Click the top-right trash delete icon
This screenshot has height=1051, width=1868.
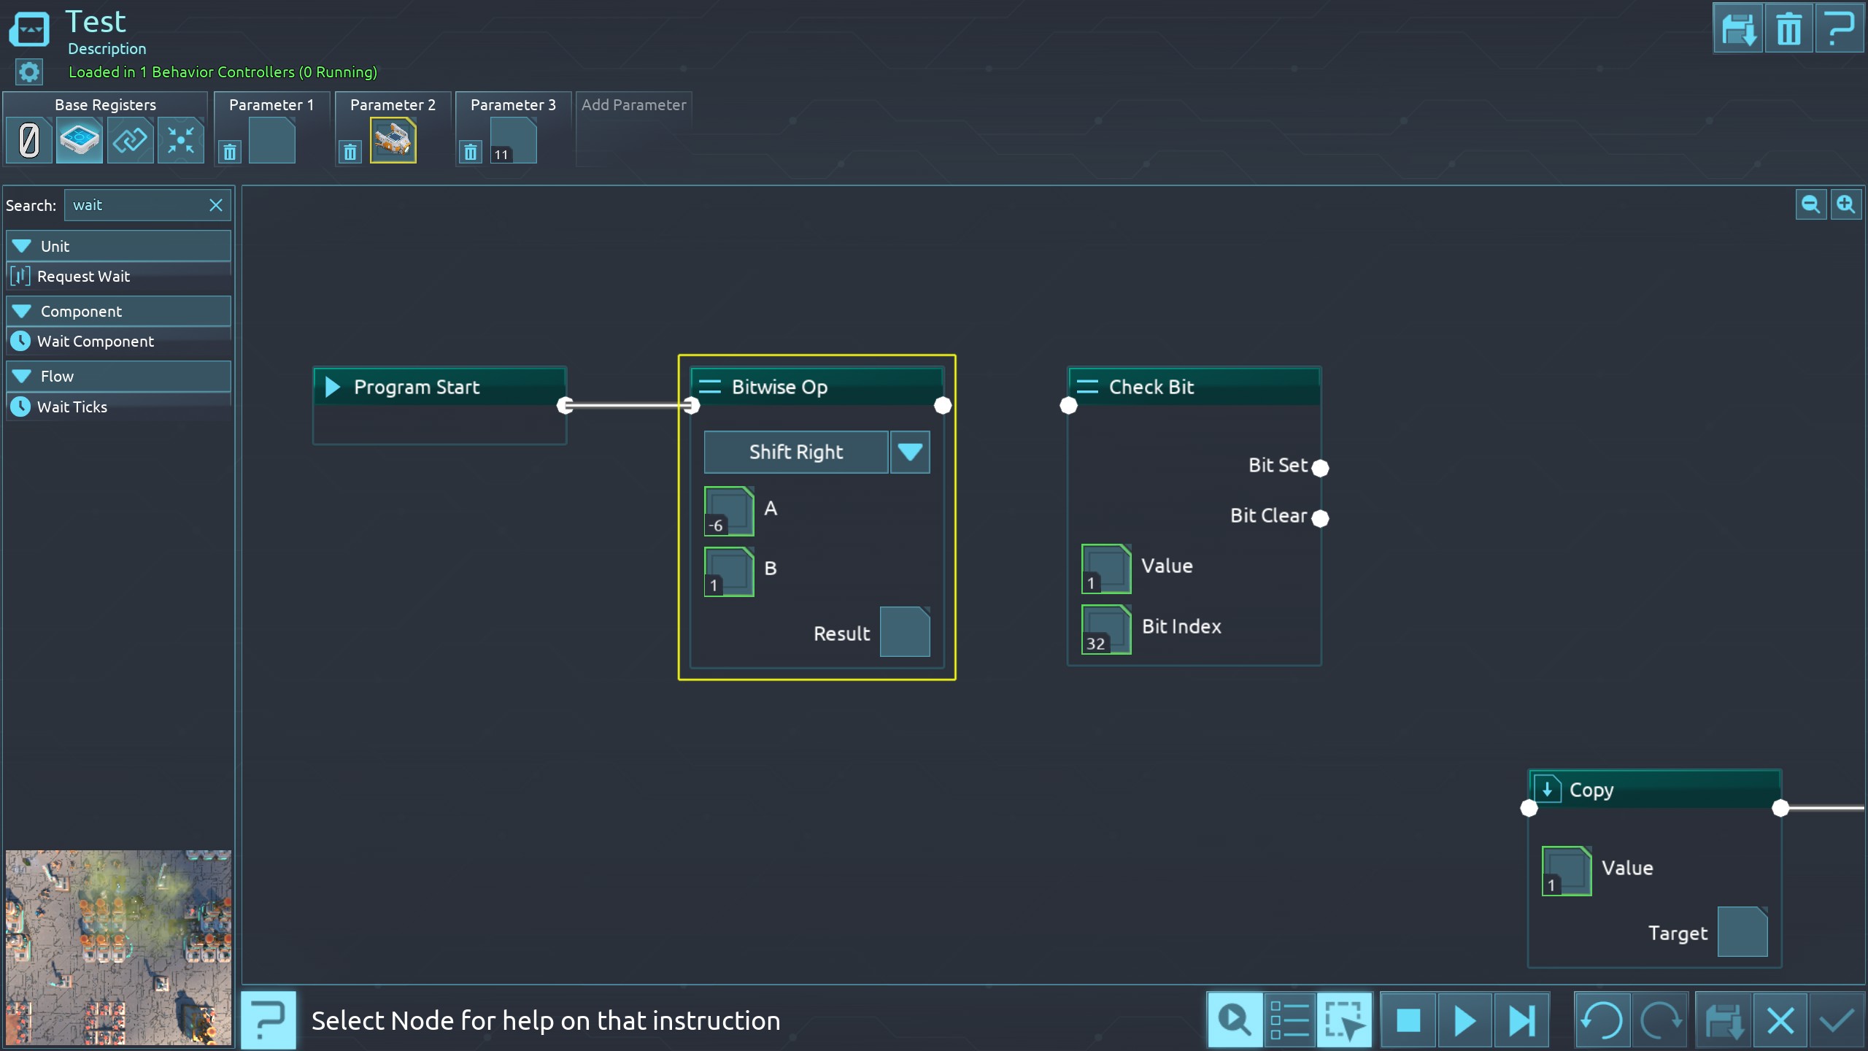[x=1788, y=29]
